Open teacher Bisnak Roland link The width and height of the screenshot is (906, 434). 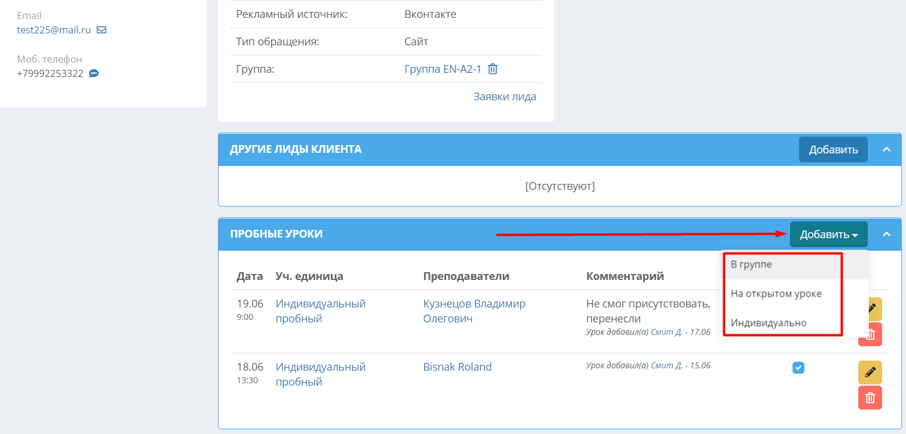(x=457, y=367)
